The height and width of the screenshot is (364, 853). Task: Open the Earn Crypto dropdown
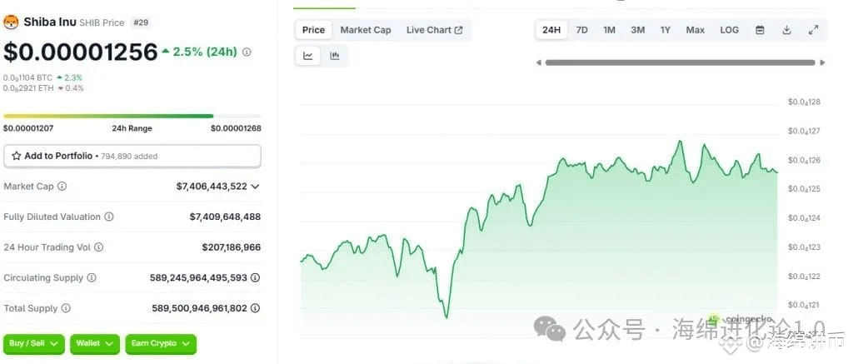pyautogui.click(x=161, y=344)
